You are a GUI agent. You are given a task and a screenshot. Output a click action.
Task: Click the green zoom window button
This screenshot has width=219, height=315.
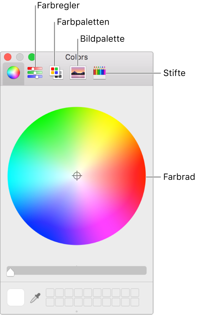[x=32, y=57]
